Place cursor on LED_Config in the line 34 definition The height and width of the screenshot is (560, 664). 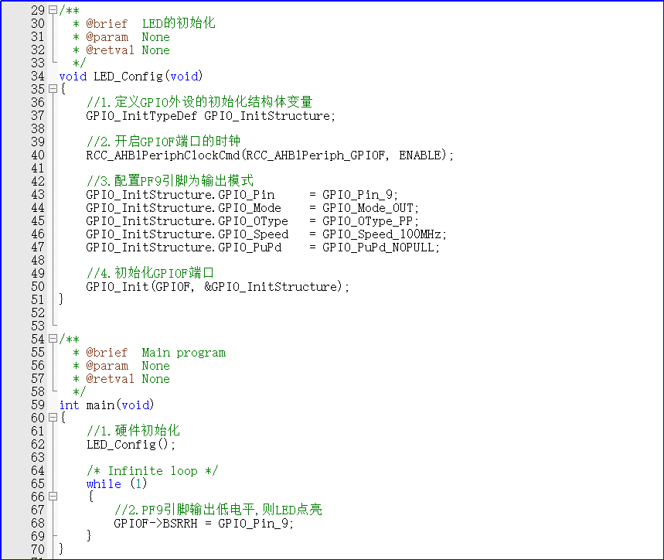128,77
